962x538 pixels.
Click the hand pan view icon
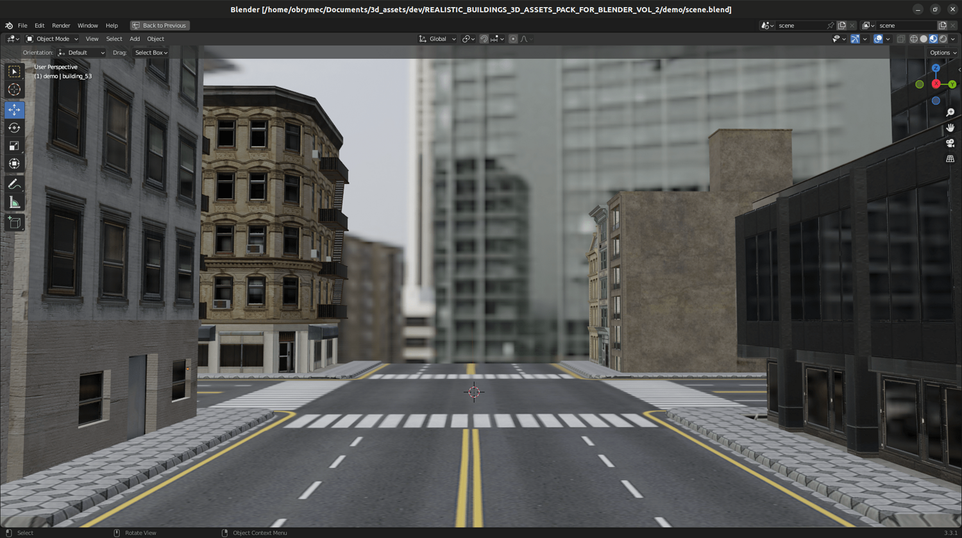[x=950, y=128]
